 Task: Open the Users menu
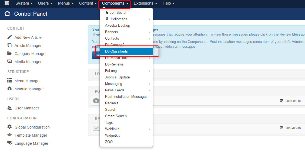[x=45, y=3]
